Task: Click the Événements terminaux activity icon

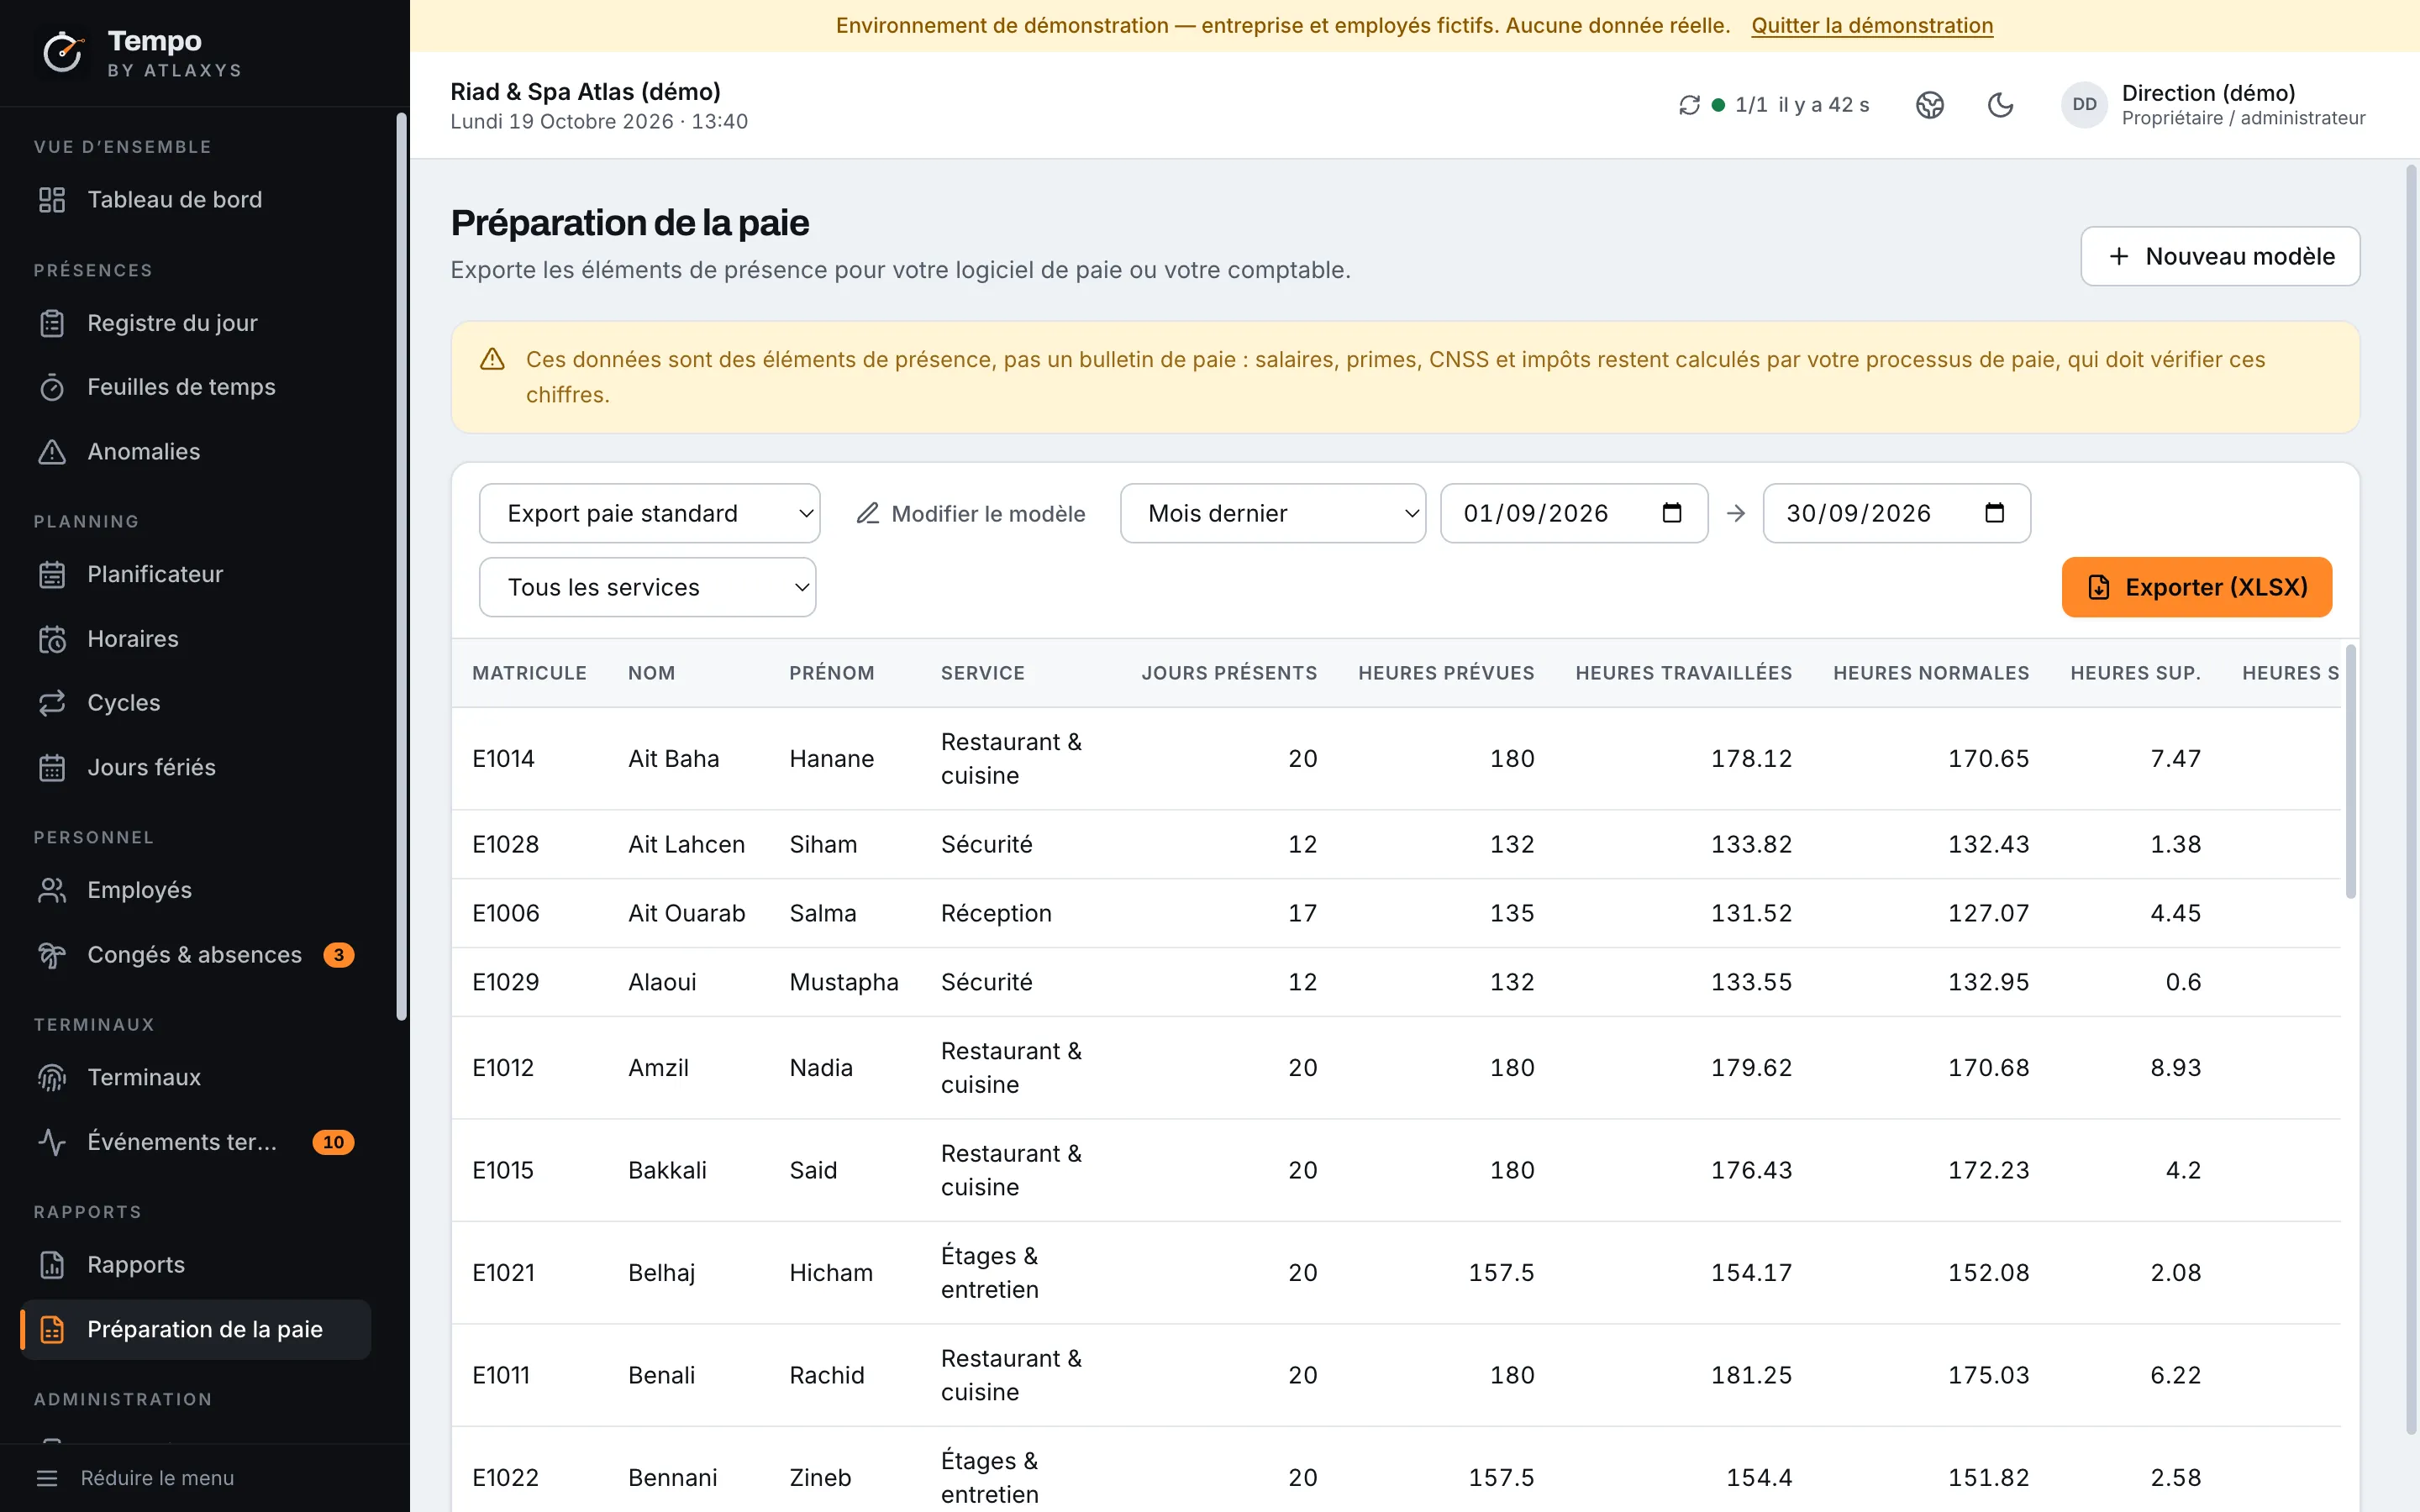Action: [52, 1142]
